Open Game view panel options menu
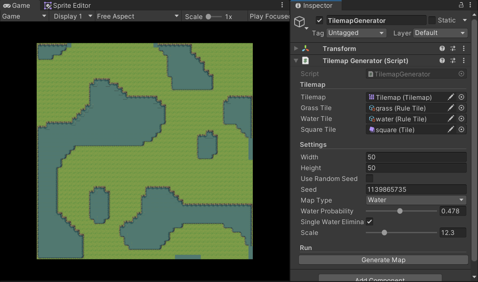The height and width of the screenshot is (282, 478). click(x=282, y=5)
